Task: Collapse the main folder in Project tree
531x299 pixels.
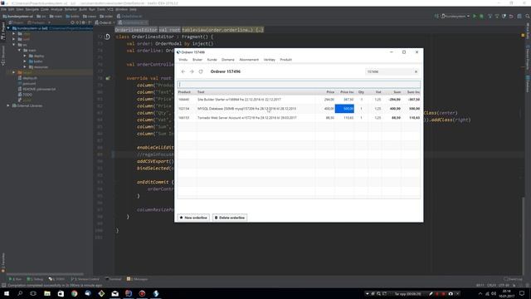Action: tap(19, 50)
